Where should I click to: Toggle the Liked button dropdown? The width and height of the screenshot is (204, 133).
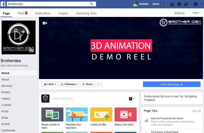point(50,84)
